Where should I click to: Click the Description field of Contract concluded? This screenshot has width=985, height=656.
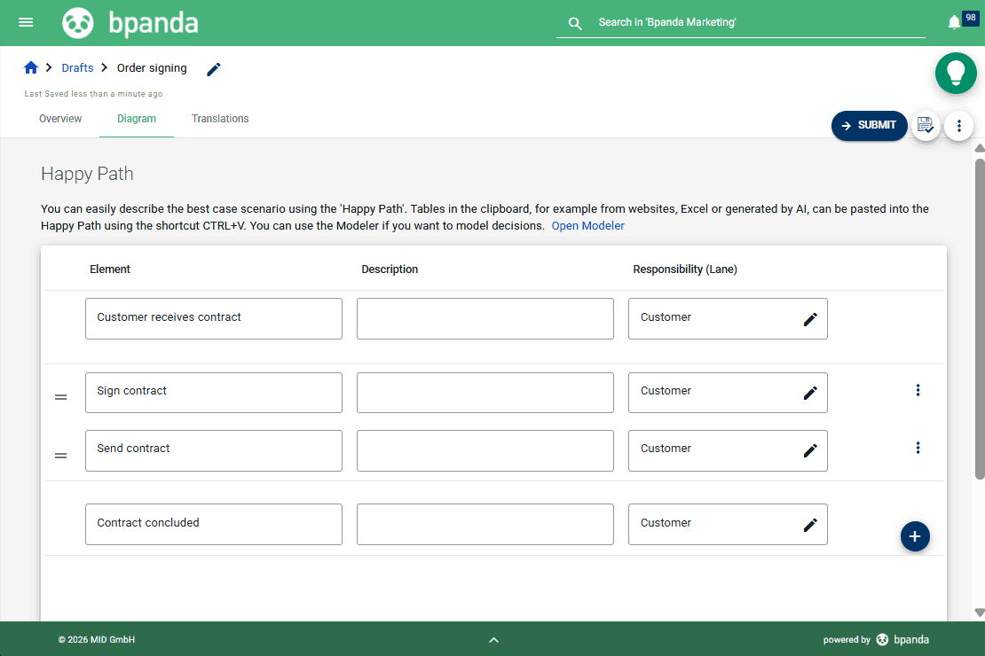(x=485, y=524)
